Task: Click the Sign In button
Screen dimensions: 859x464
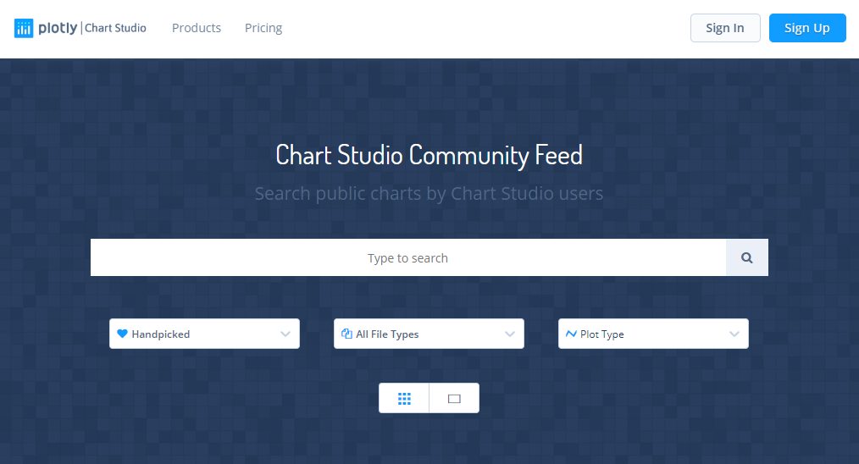Action: pyautogui.click(x=725, y=28)
